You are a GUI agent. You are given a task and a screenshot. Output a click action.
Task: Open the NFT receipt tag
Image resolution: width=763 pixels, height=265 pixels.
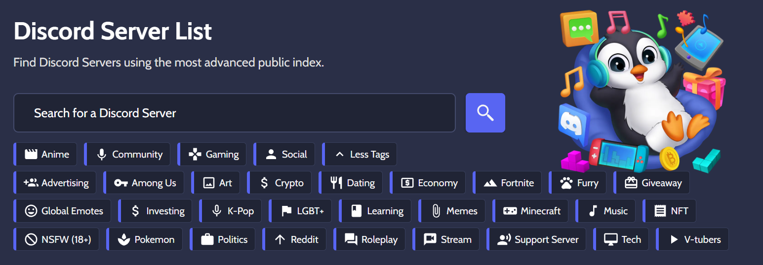(x=669, y=211)
